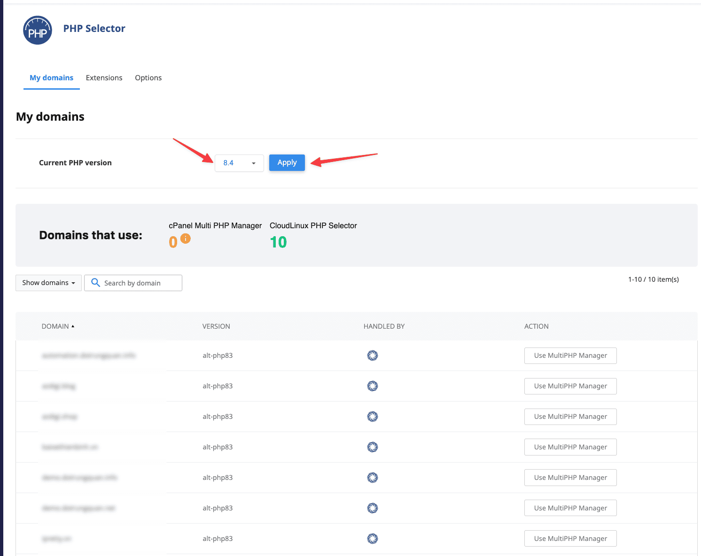Screen dimensions: 701x556
Task: Expand the Show domains dropdown
Action: tap(48, 283)
